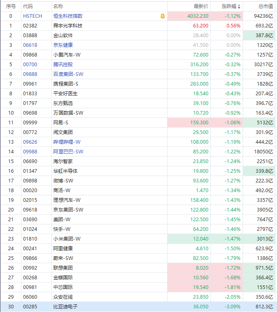277x312 pixels.
Task: Open 京东健康 stock name link
Action: point(63,45)
